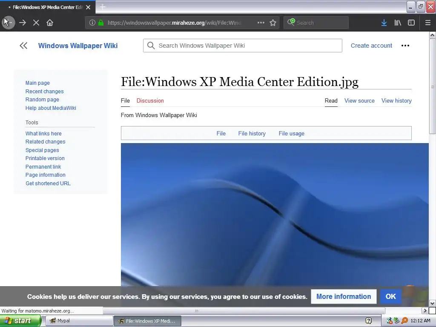Screen dimensions: 436x327
Task: Open the View history tab
Action: tap(396, 100)
